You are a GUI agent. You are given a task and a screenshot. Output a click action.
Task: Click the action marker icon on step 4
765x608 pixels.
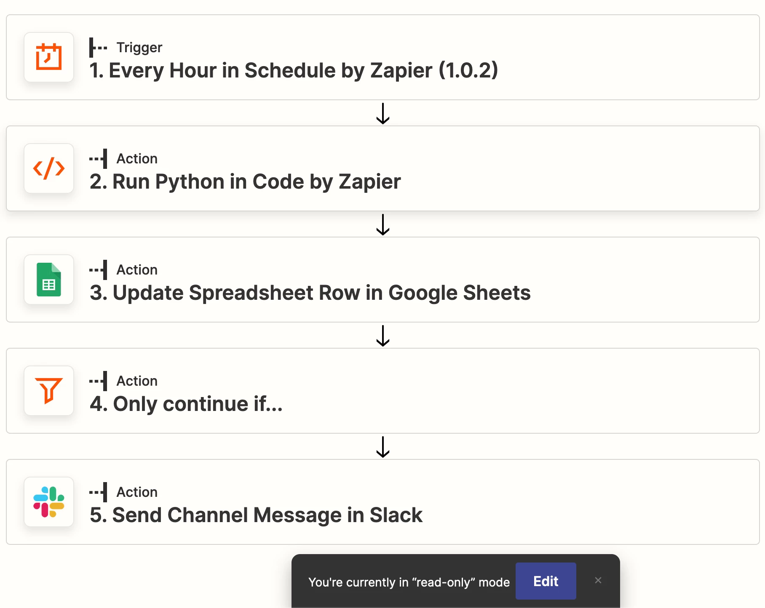(x=98, y=381)
